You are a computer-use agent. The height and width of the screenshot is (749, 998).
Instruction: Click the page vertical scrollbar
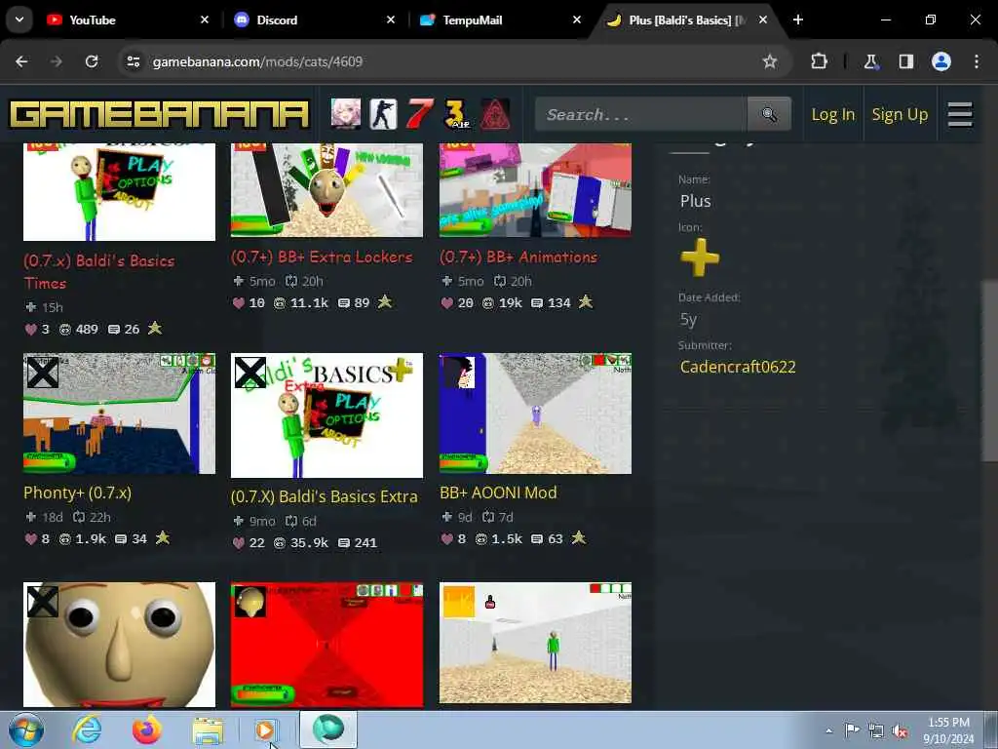pyautogui.click(x=990, y=370)
